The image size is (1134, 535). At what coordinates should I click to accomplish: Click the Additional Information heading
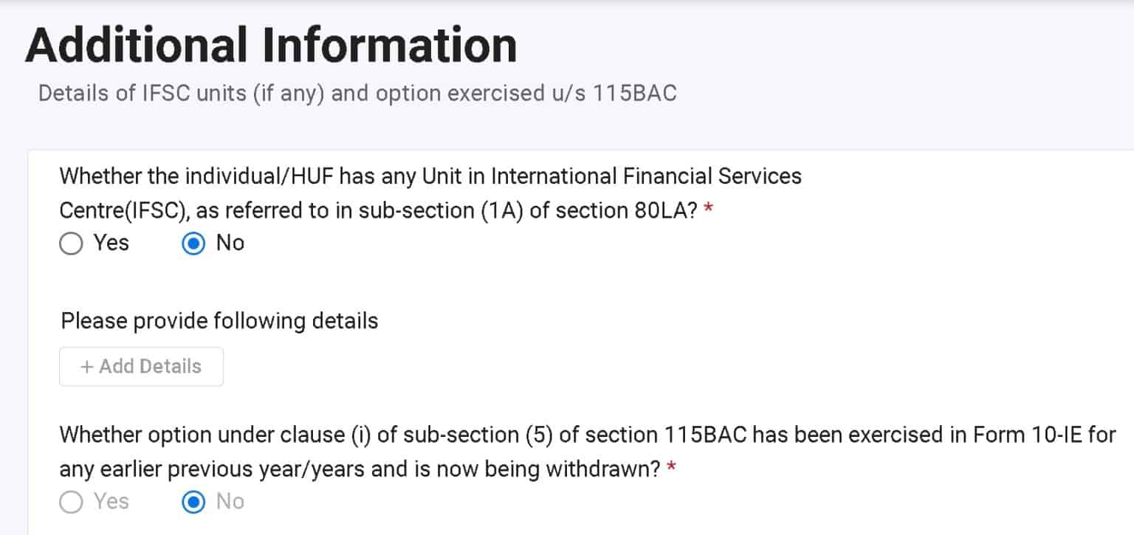[270, 44]
